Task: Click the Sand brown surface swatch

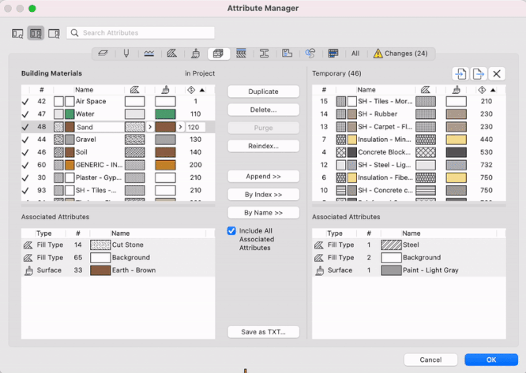Action: pos(165,127)
